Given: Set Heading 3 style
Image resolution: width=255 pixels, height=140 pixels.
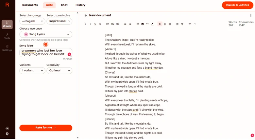Looking at the screenshot, I should point(118,24).
